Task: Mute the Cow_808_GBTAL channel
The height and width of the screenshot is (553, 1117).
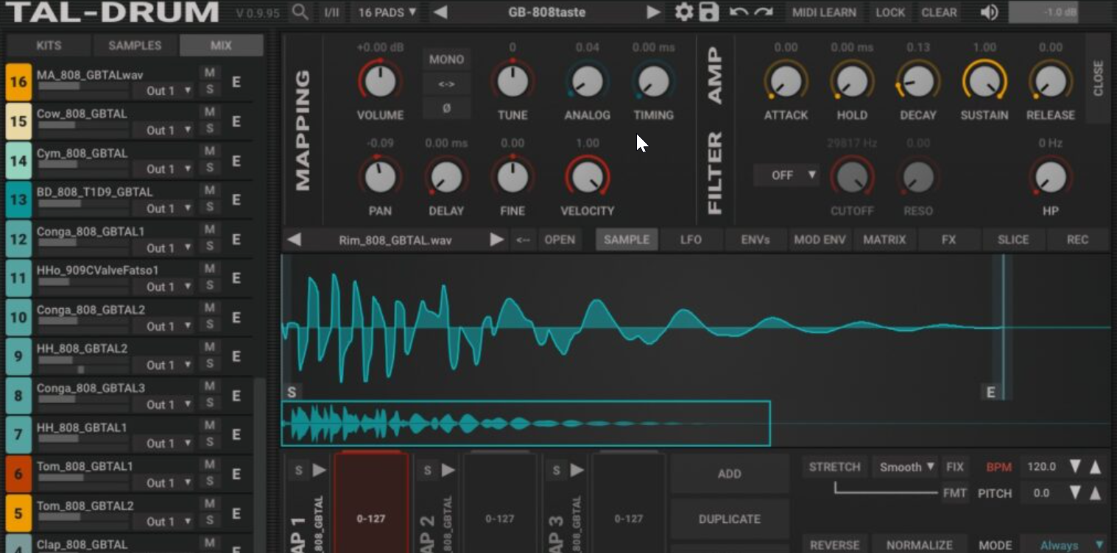Action: pos(210,111)
